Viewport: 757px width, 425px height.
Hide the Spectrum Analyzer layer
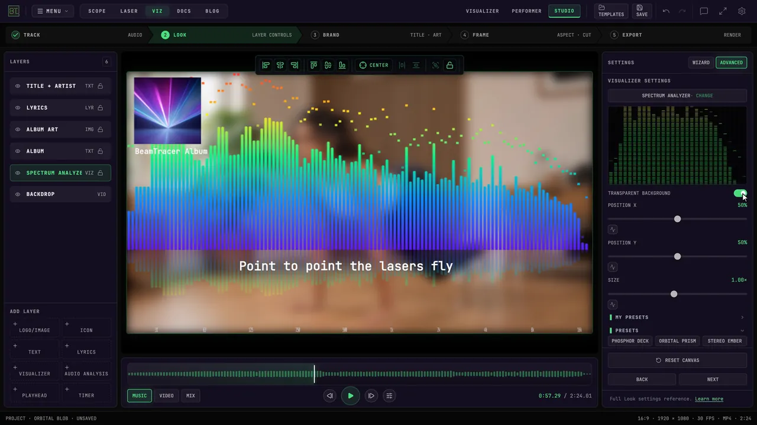[18, 173]
